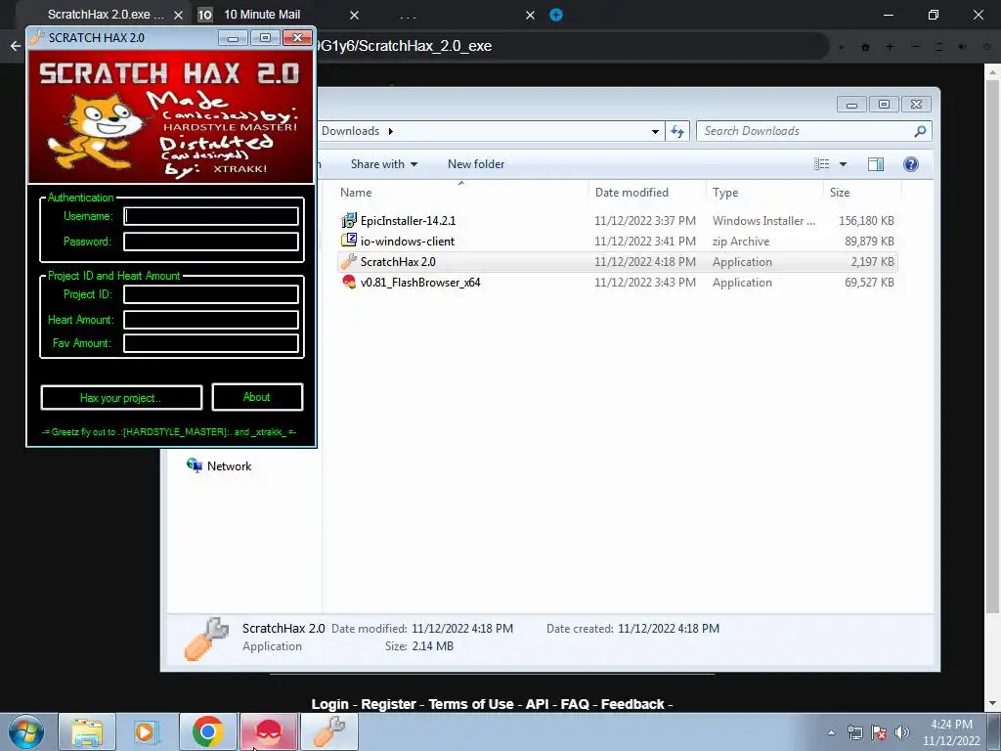Click the Change your view icon
The image size is (1001, 751).
(821, 164)
